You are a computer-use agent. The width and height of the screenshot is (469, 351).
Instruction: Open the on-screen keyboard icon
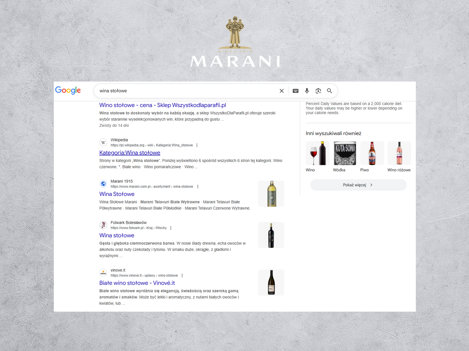click(296, 91)
